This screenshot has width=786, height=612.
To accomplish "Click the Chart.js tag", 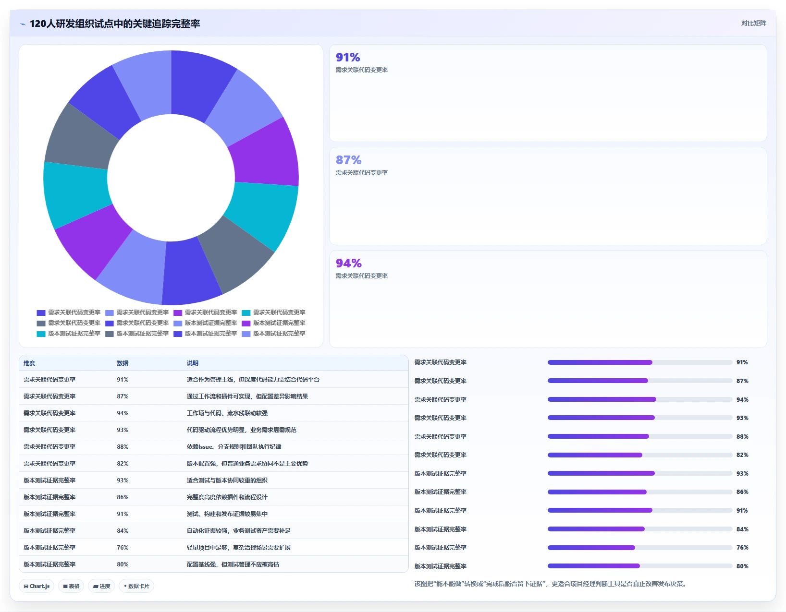I will click(37, 586).
